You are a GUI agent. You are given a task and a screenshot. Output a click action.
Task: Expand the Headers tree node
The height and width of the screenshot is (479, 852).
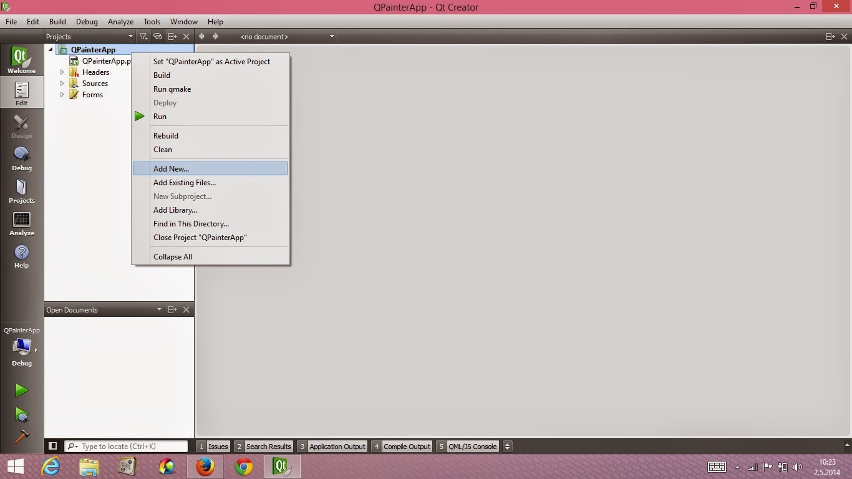point(62,72)
